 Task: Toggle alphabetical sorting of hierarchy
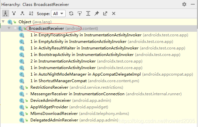pyautogui.click(x=31, y=13)
